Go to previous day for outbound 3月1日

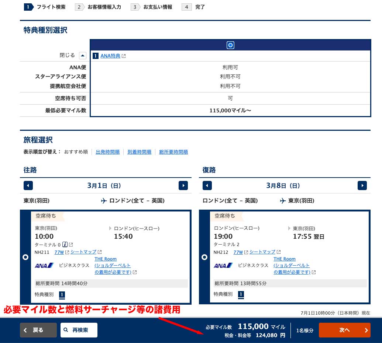point(28,186)
